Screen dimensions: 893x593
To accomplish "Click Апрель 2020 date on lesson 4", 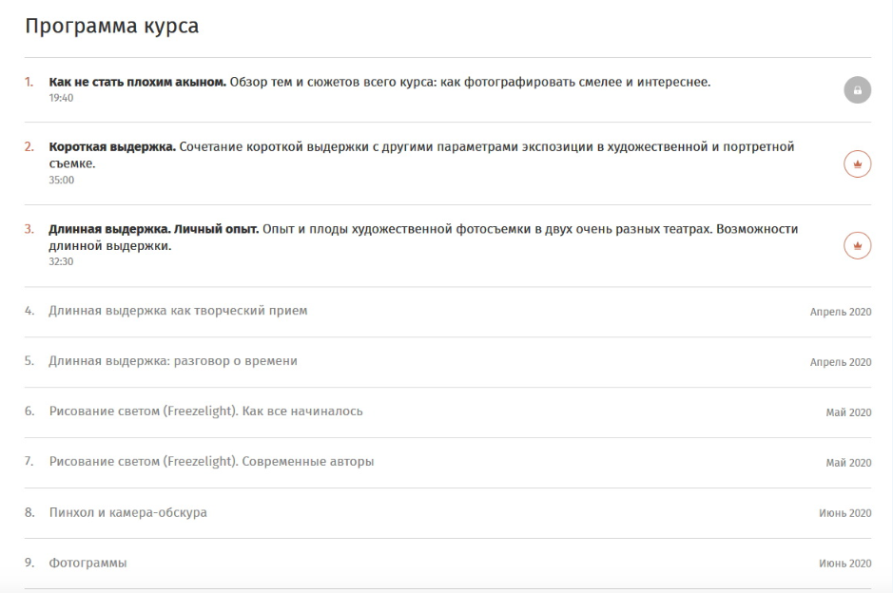I will click(x=840, y=312).
